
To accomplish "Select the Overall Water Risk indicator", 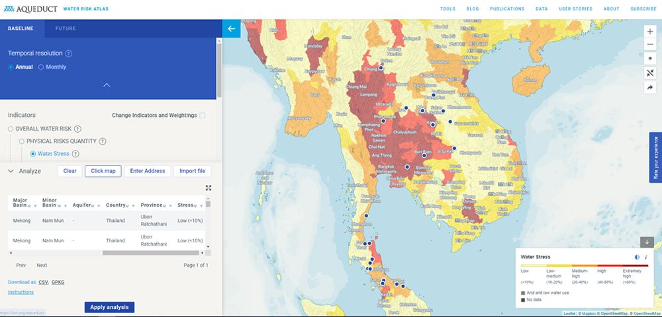I will pyautogui.click(x=11, y=129).
